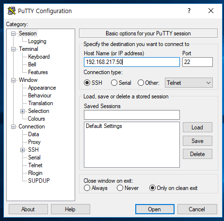Collapse the Window tree node

point(13,80)
